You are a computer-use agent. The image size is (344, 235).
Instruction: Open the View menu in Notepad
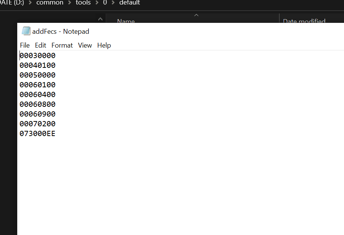[x=85, y=45]
